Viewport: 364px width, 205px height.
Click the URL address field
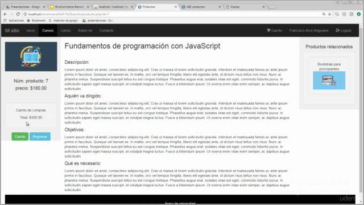coord(172,14)
